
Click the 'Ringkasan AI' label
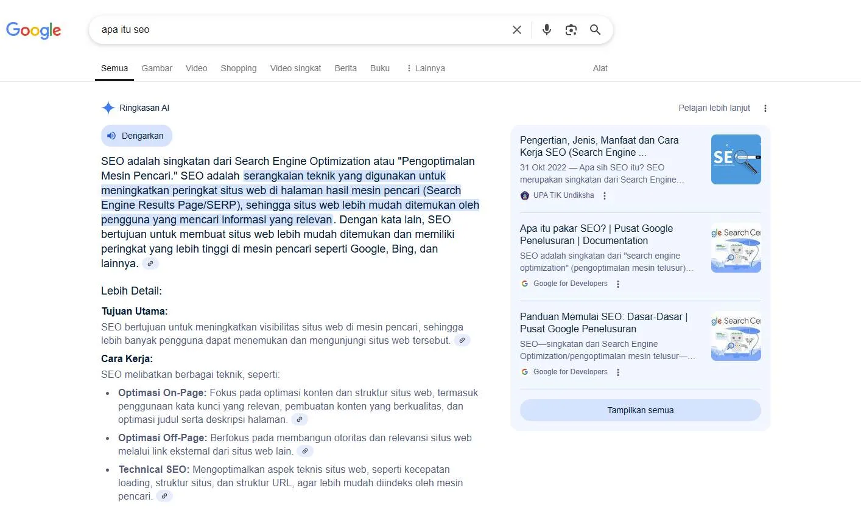click(x=144, y=108)
